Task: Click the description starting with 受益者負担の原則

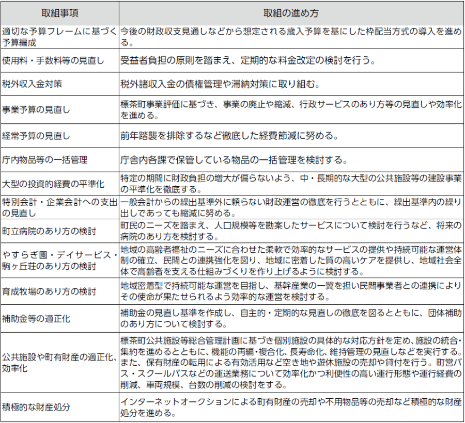Action: pyautogui.click(x=247, y=61)
